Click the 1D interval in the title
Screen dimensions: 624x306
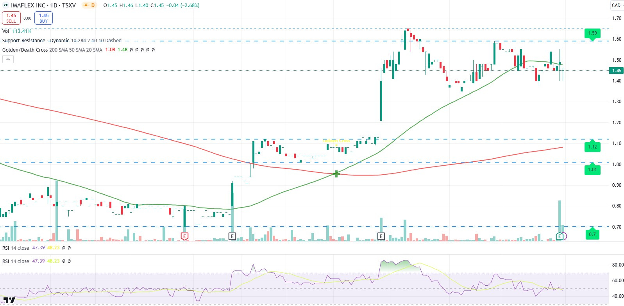click(x=54, y=5)
